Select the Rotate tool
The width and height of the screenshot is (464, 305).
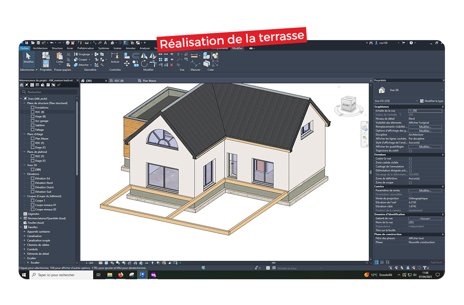[144, 63]
